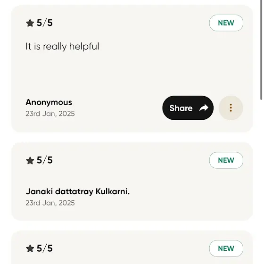
Task: Click NEW badge on Janaki dattatray Kulkarni review
Action: (x=226, y=160)
